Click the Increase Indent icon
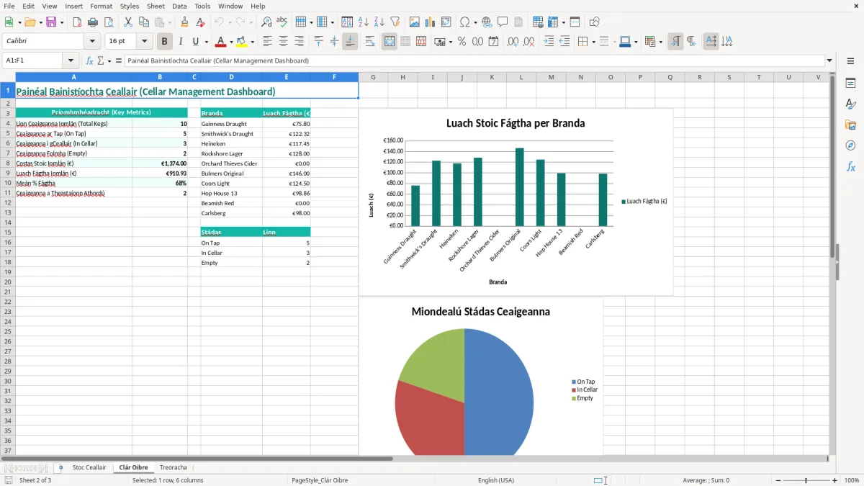864x486 pixels. click(549, 42)
